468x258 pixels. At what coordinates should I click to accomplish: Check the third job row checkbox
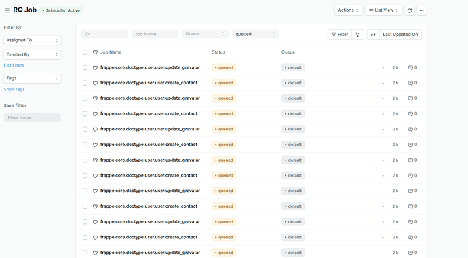click(x=85, y=98)
